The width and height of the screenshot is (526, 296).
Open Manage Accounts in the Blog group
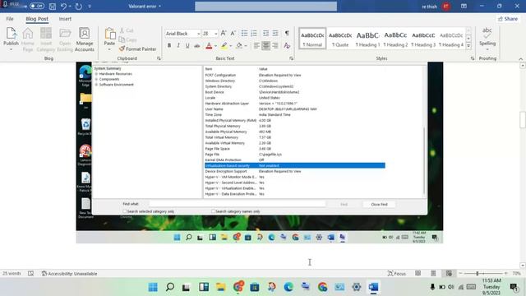(84, 39)
